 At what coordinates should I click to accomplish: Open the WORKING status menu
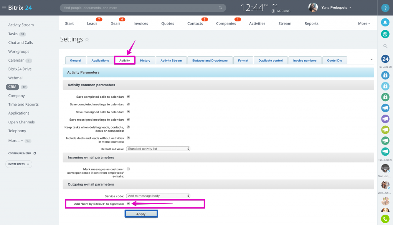click(x=281, y=11)
